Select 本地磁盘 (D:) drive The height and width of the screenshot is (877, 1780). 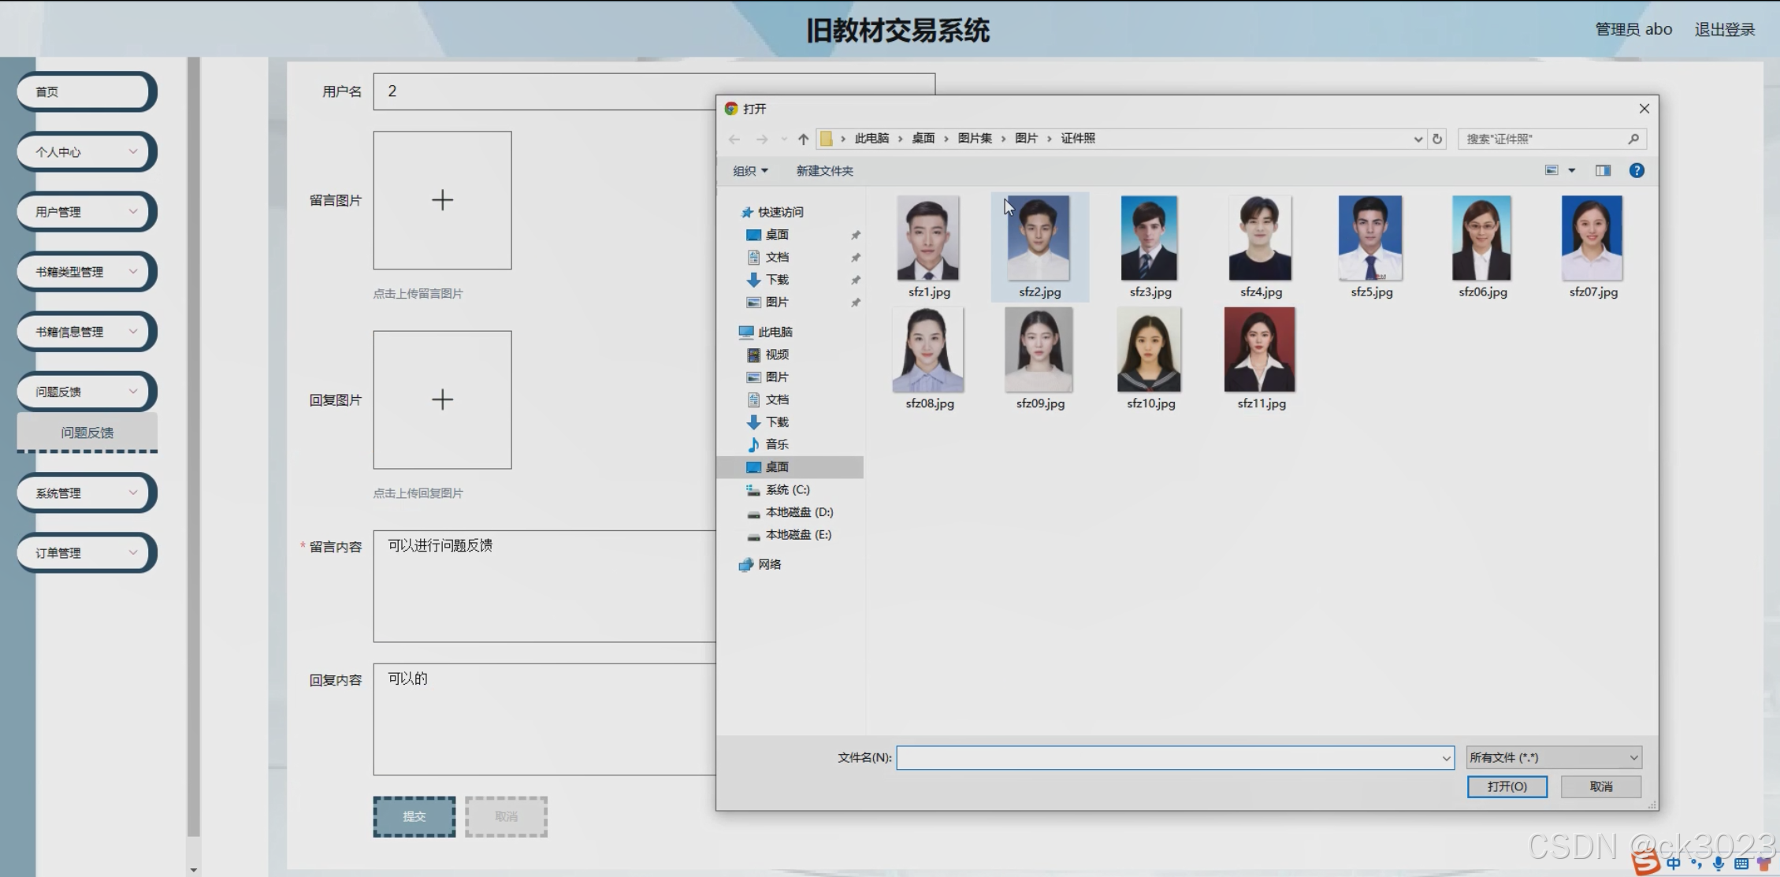798,512
